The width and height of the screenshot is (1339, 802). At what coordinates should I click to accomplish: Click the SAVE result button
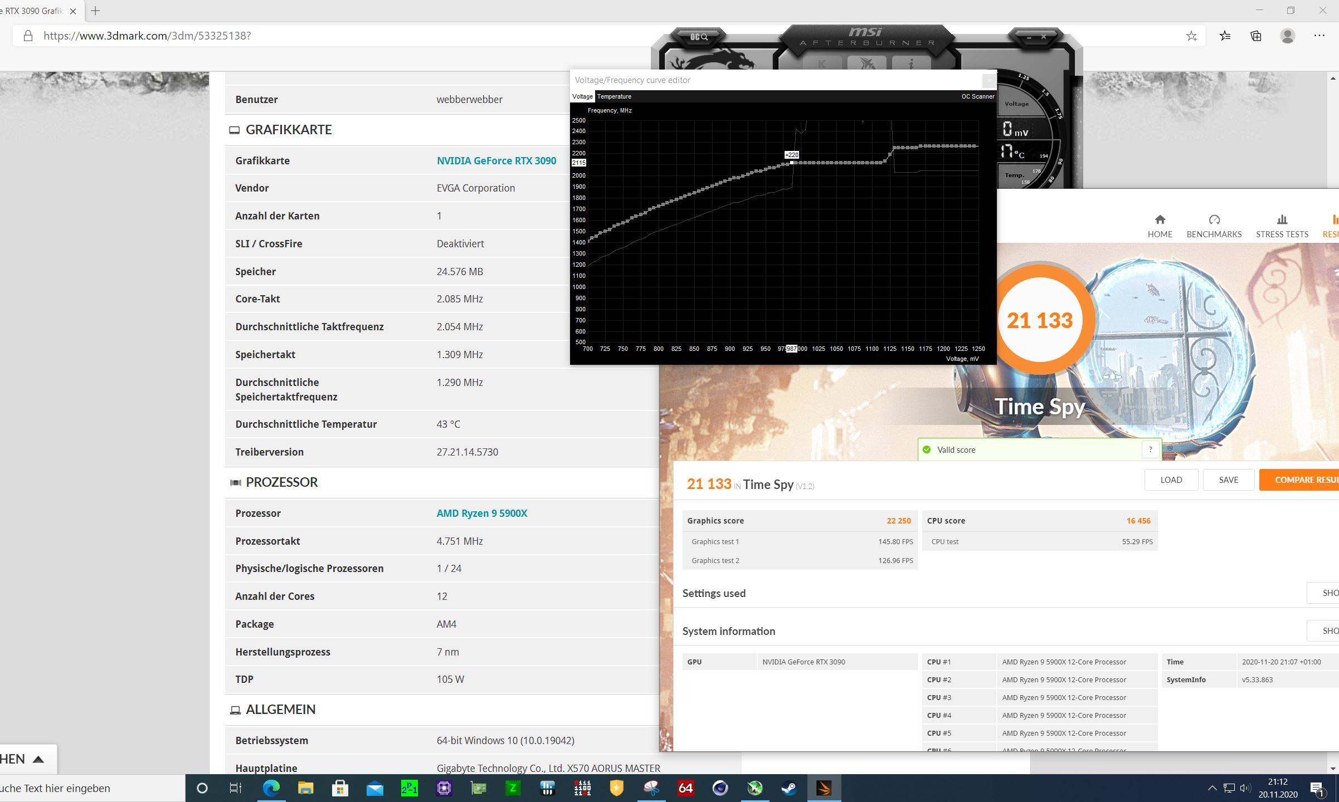[x=1228, y=480]
